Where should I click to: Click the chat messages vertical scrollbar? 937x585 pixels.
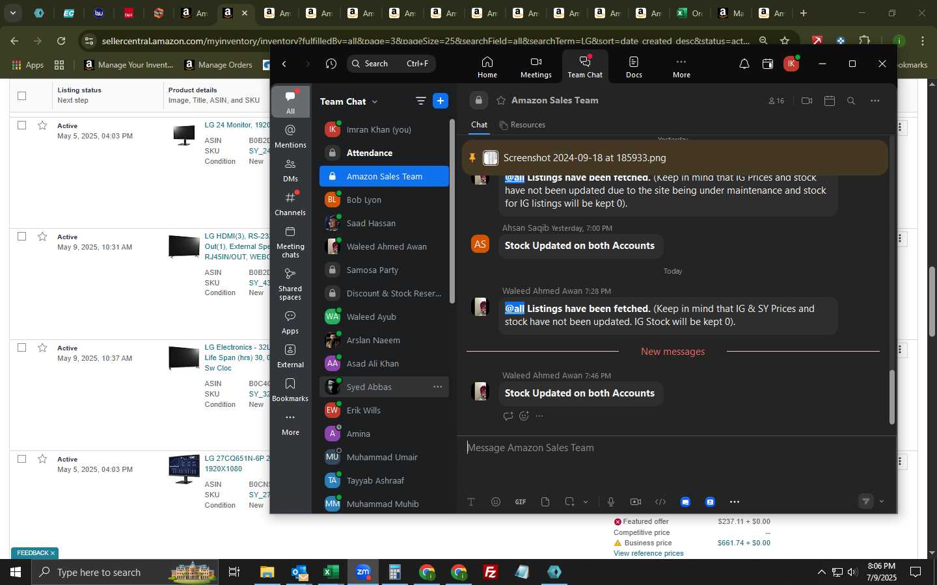coord(892,396)
